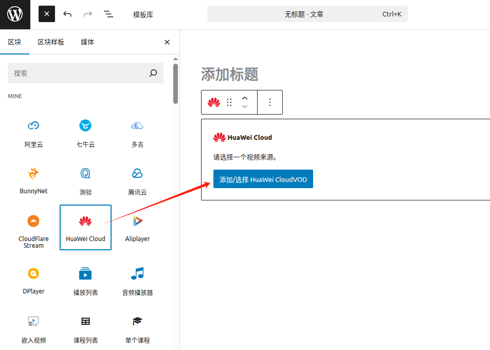The width and height of the screenshot is (490, 350).
Task: Switch to the 媒体 tab
Action: coord(87,42)
